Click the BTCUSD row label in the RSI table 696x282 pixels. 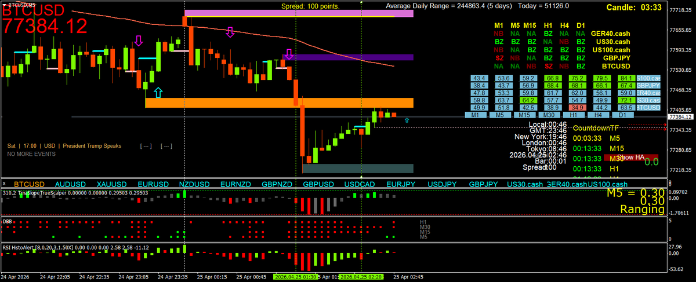pos(648,108)
